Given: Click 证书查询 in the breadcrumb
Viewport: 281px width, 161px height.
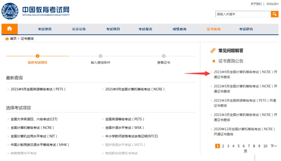Looking at the screenshot, I should (27, 38).
